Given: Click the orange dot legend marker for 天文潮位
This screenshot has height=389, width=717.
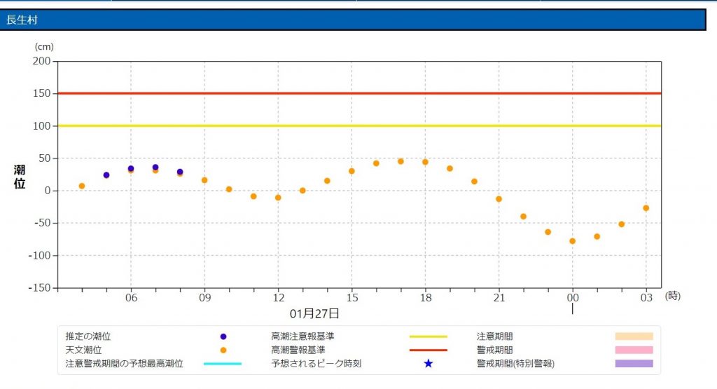Looking at the screenshot, I should coord(223,350).
